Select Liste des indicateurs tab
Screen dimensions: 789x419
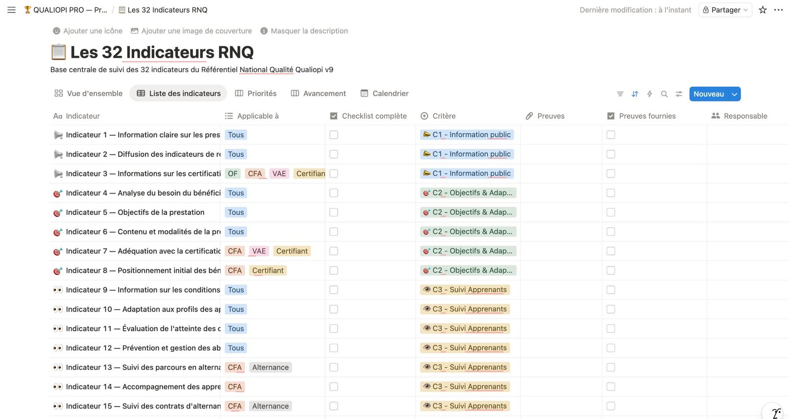click(x=179, y=93)
